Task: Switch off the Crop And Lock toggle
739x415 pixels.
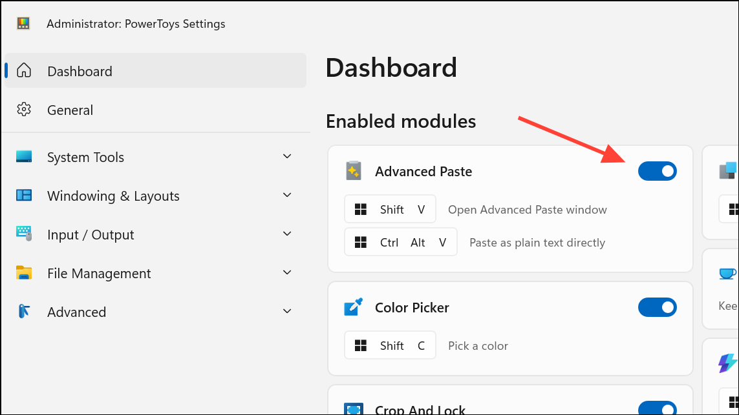Action: pos(657,407)
